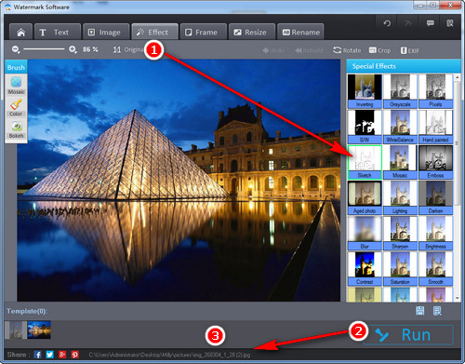View image EXIF information
The image size is (465, 364).
coord(410,50)
